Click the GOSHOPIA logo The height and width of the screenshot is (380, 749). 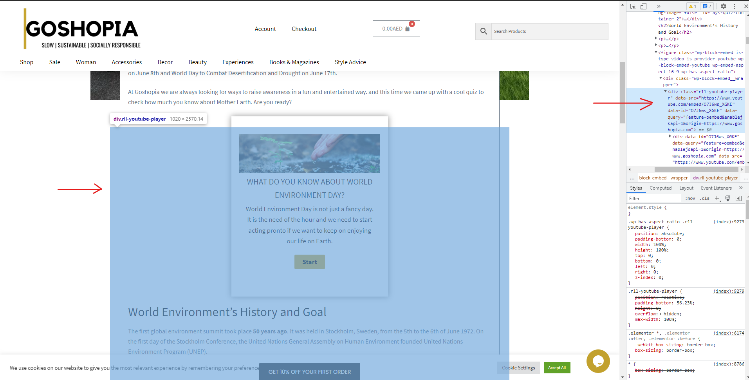pos(82,29)
